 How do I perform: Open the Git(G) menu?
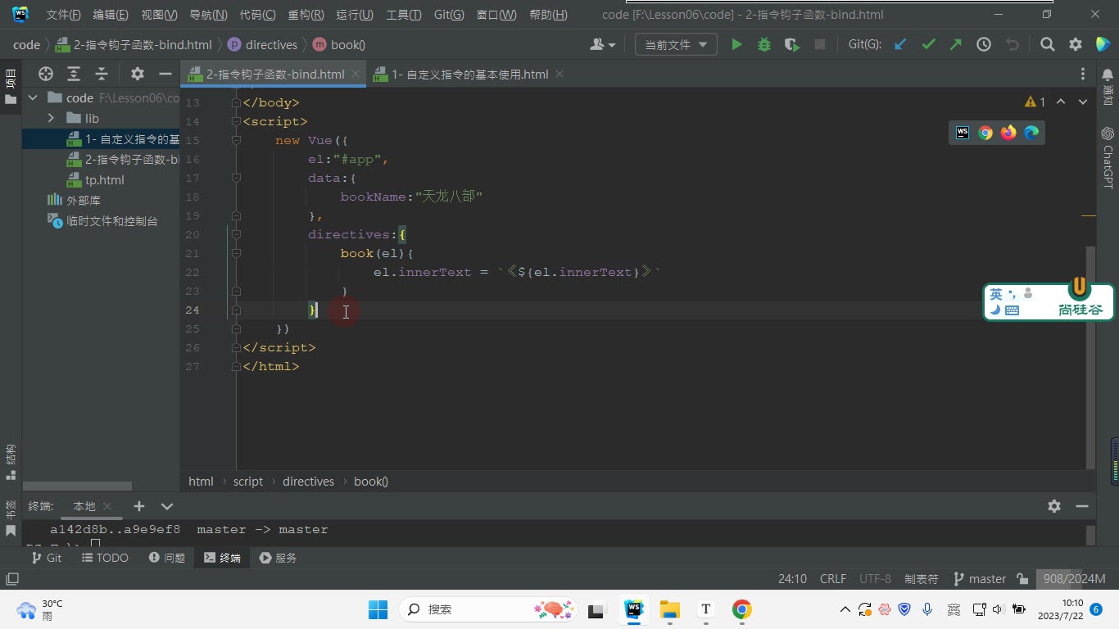pyautogui.click(x=448, y=15)
